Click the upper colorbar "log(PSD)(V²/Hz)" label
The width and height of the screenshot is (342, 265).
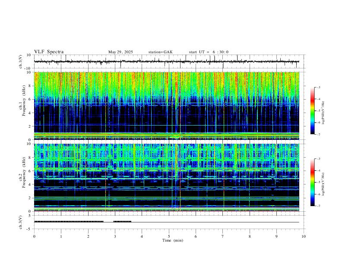tap(323, 113)
